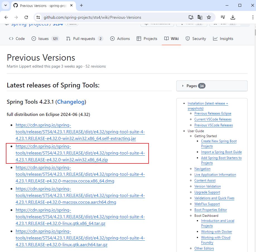Open Current VSCode Releases link
The height and width of the screenshot is (252, 256).
(x=213, y=119)
